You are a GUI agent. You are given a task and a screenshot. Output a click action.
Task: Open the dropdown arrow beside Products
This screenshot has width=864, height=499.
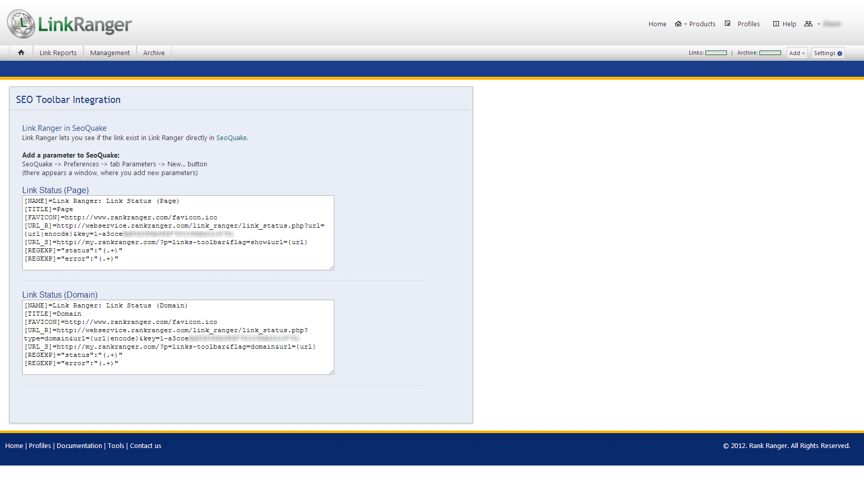[x=685, y=24]
